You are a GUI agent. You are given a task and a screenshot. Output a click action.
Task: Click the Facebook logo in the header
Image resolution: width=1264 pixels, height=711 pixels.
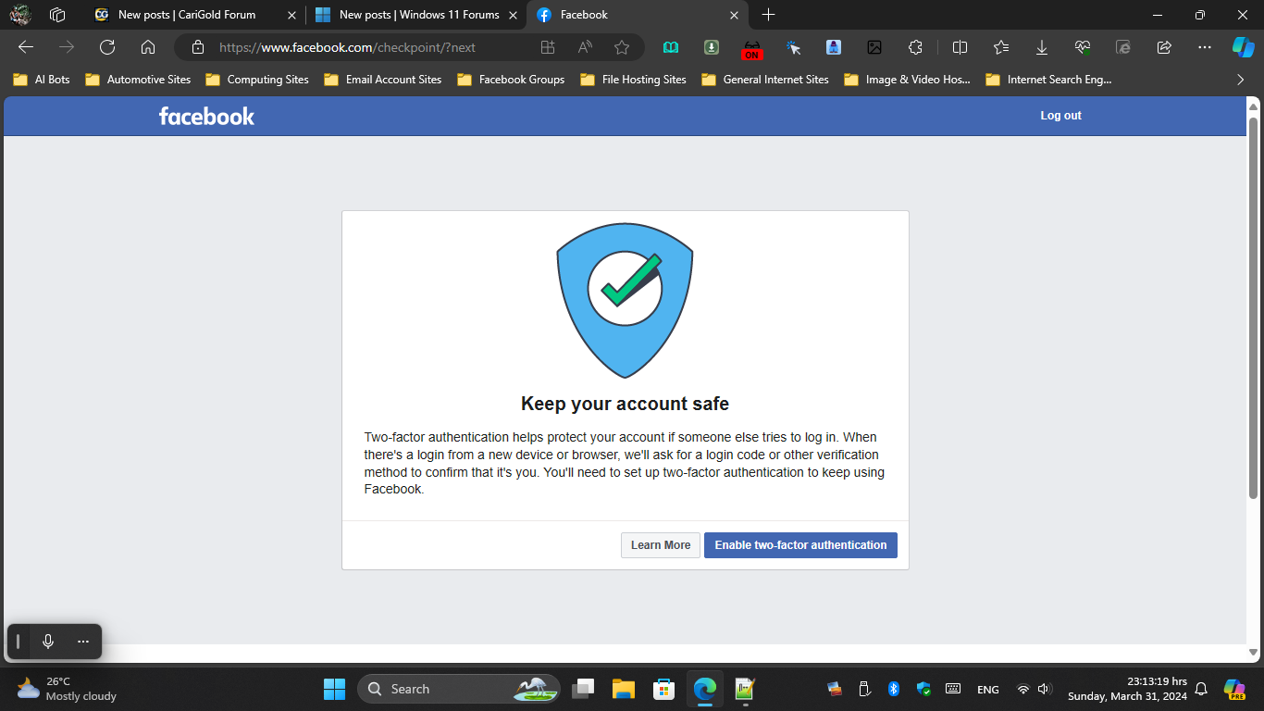(206, 116)
